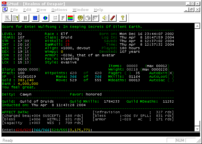Screen dimensions: 202x144
Task: Click the globe toolbar icon
Action: click(x=45, y=18)
